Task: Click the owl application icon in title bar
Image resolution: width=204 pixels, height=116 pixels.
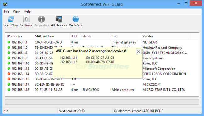Action: (x=5, y=4)
